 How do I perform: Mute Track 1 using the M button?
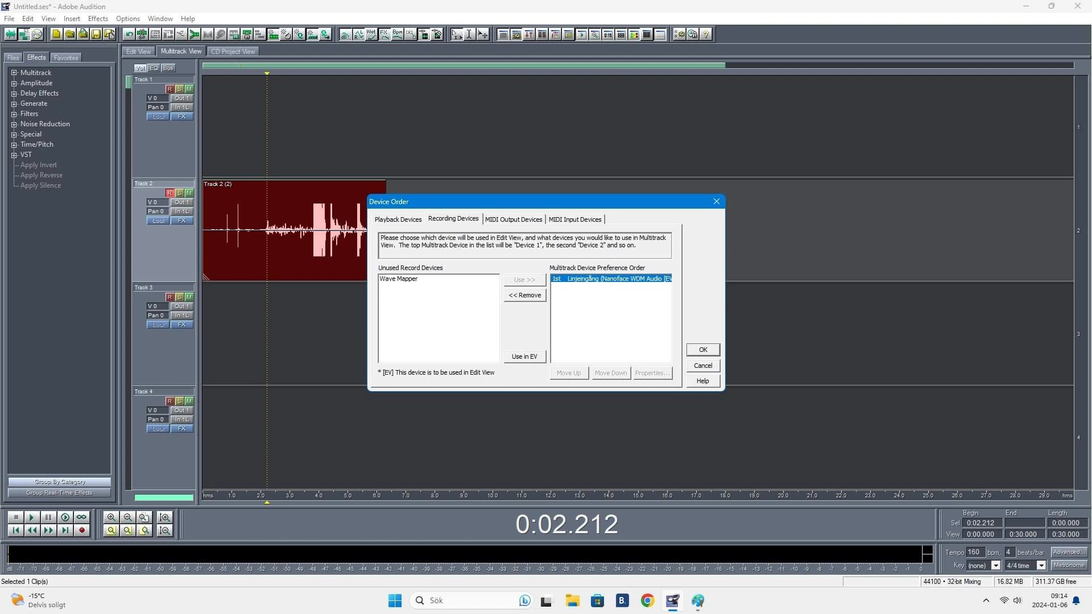(189, 89)
